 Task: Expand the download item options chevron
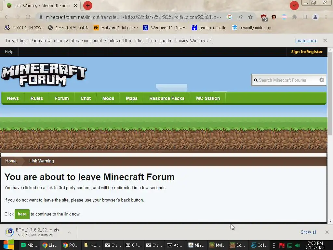coord(69,232)
